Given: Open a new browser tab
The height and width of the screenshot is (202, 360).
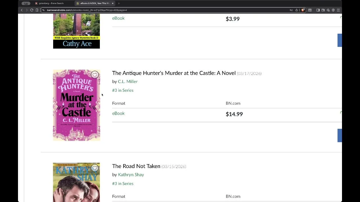Looking at the screenshot, I should [x=119, y=3].
